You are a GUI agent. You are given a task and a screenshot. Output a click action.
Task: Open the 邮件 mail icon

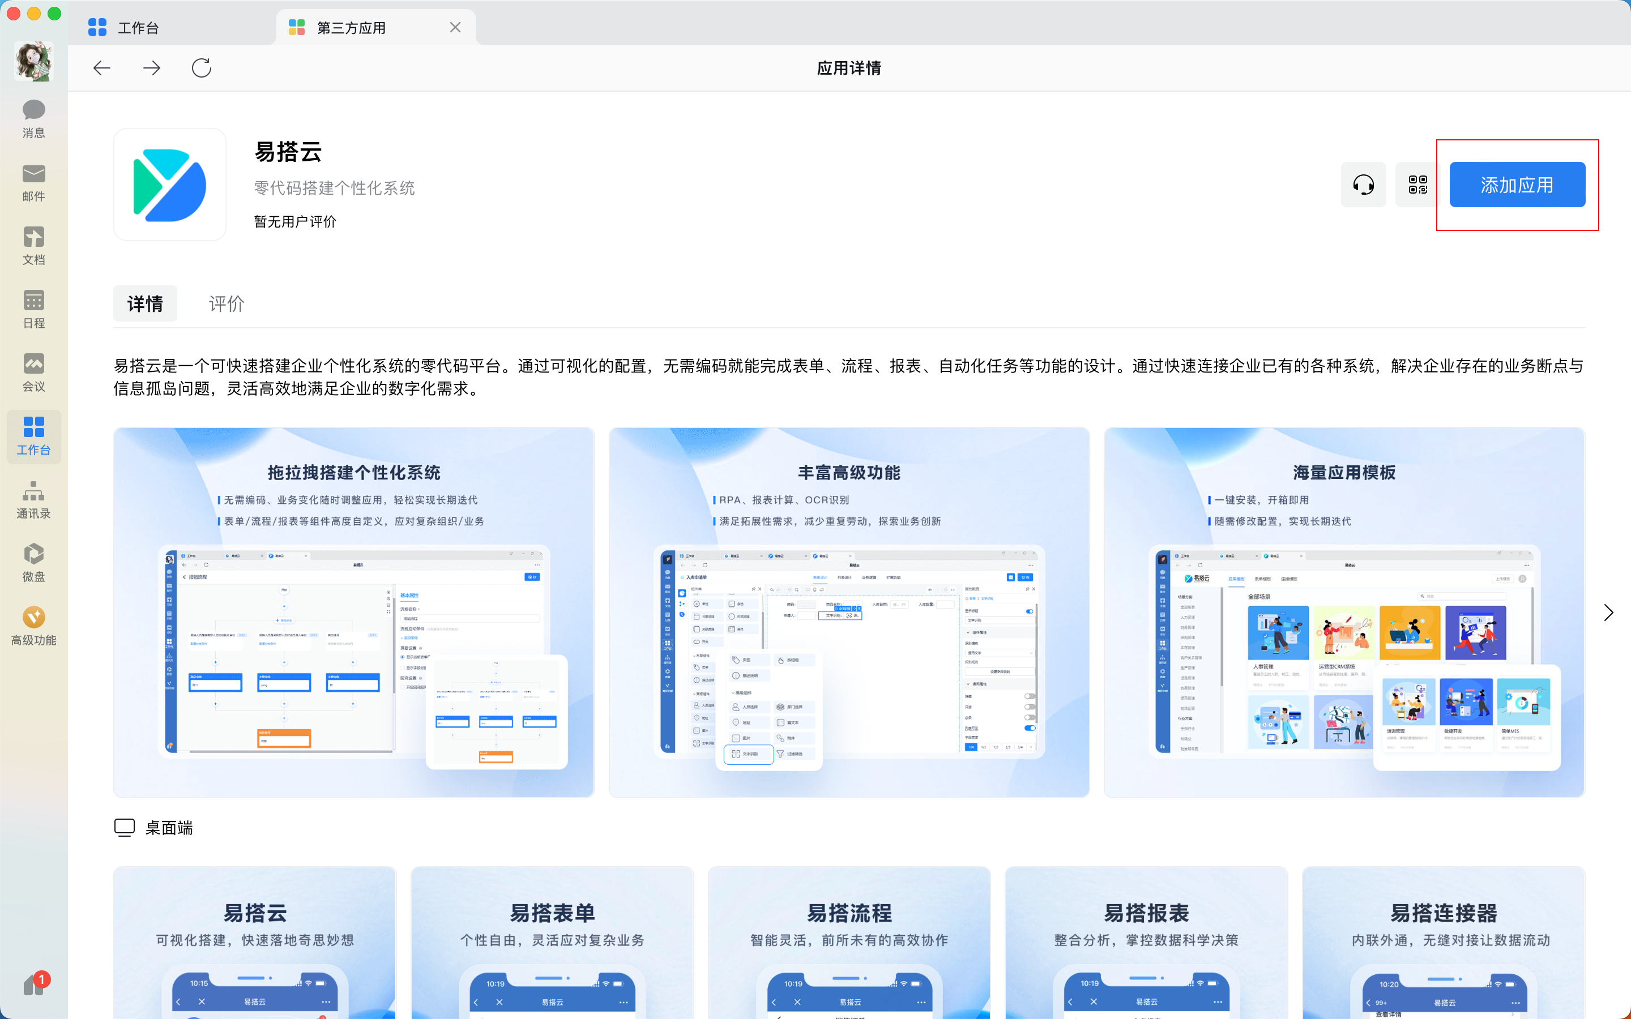[x=34, y=182]
